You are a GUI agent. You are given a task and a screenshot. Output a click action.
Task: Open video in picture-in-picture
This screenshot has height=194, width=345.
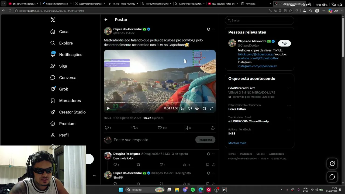coord(204,108)
